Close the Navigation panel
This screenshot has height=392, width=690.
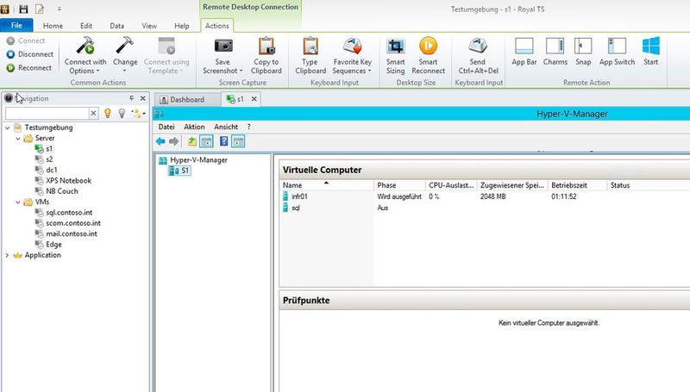point(142,98)
